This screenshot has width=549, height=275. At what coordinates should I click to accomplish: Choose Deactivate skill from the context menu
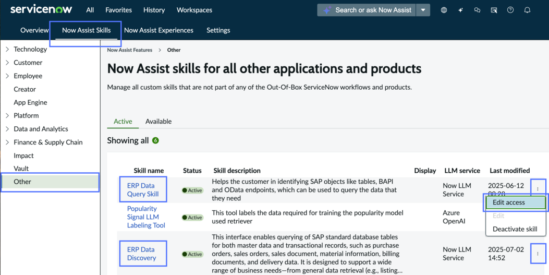515,229
